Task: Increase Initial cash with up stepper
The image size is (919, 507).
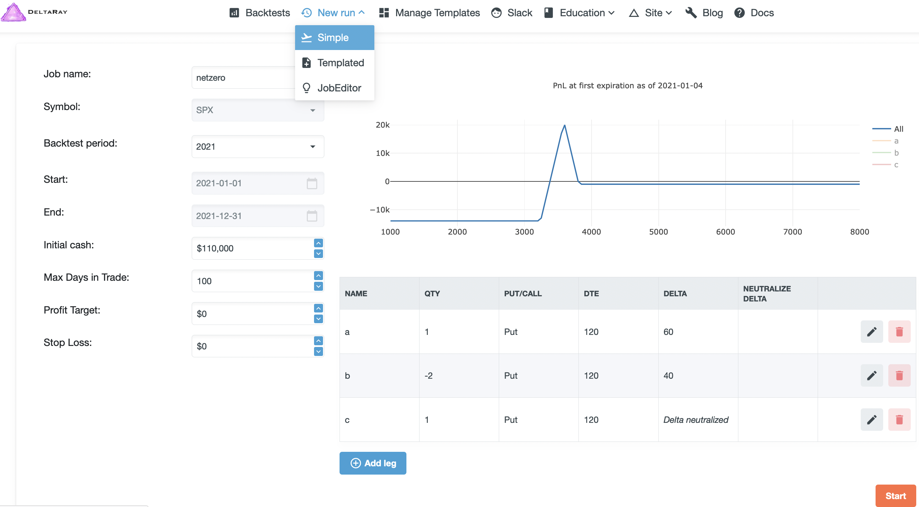Action: 318,243
